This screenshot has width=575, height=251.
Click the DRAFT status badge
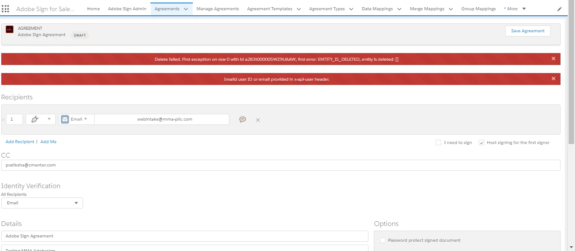tap(80, 35)
